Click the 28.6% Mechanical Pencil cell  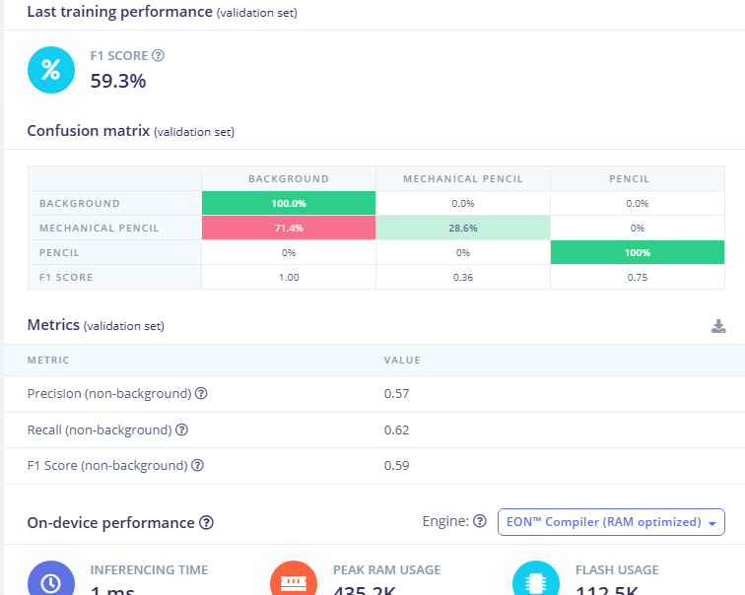click(462, 228)
